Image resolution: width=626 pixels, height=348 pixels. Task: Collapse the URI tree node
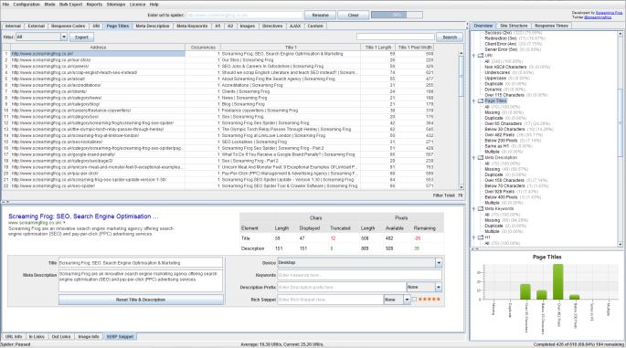pyautogui.click(x=474, y=56)
